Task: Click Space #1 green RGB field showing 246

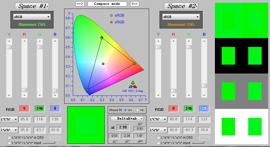Action: coord(40,109)
